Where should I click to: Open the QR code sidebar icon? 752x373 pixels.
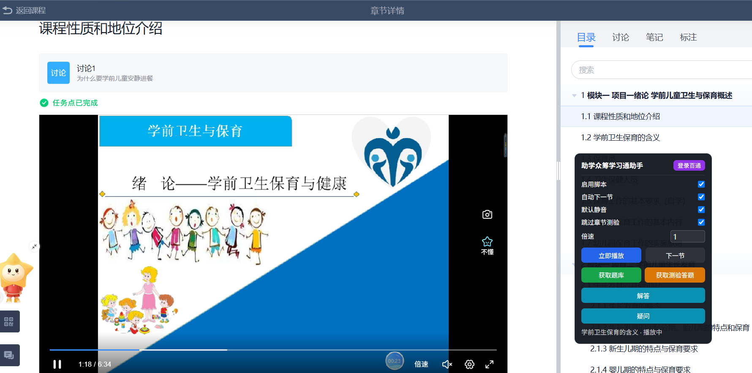tap(9, 321)
